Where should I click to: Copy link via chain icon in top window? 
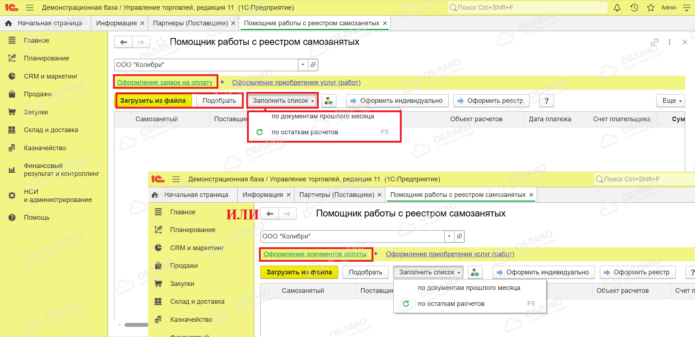654,42
